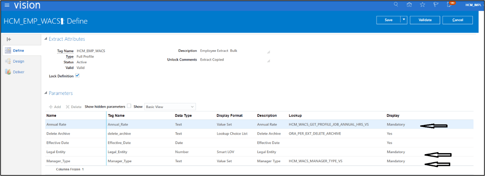485x176 pixels.
Task: Switch to the Define tab
Action: [19, 50]
